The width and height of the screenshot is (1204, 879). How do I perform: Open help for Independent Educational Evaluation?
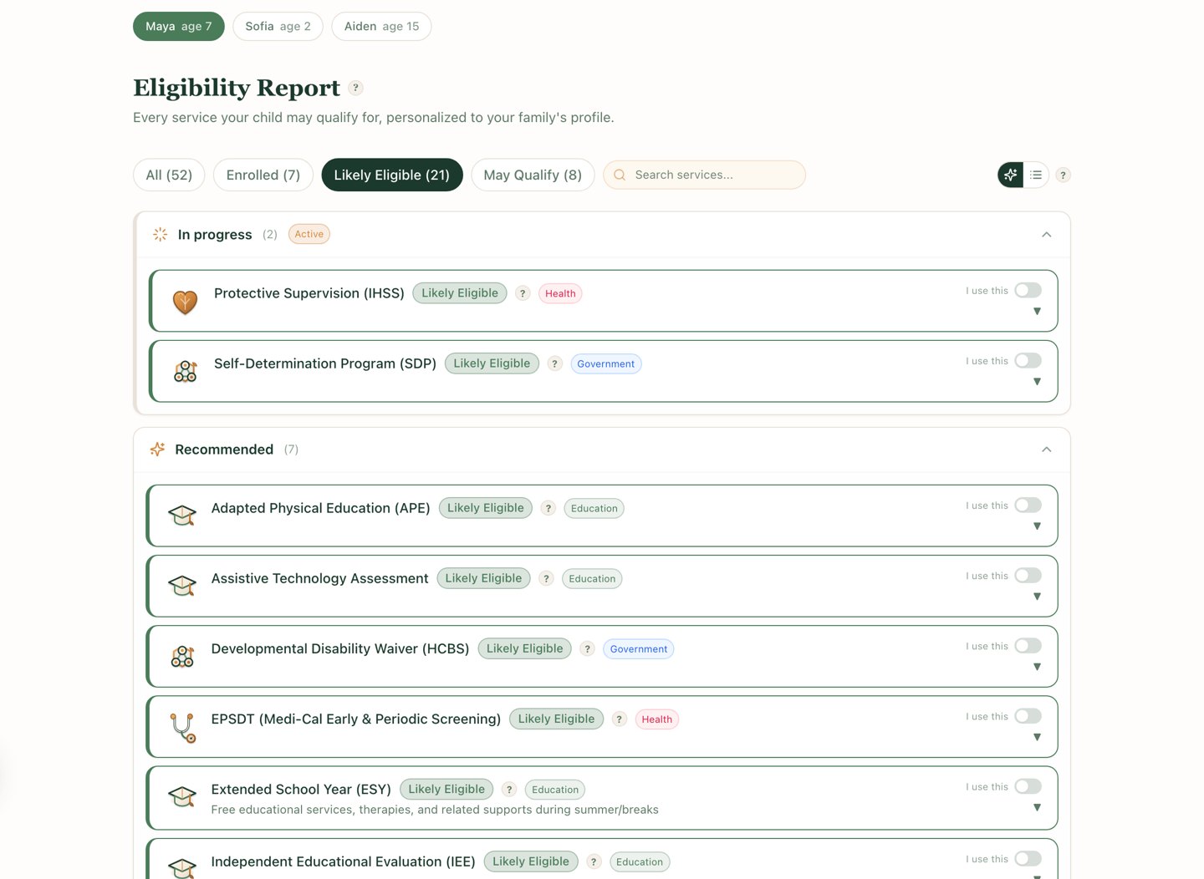click(594, 861)
